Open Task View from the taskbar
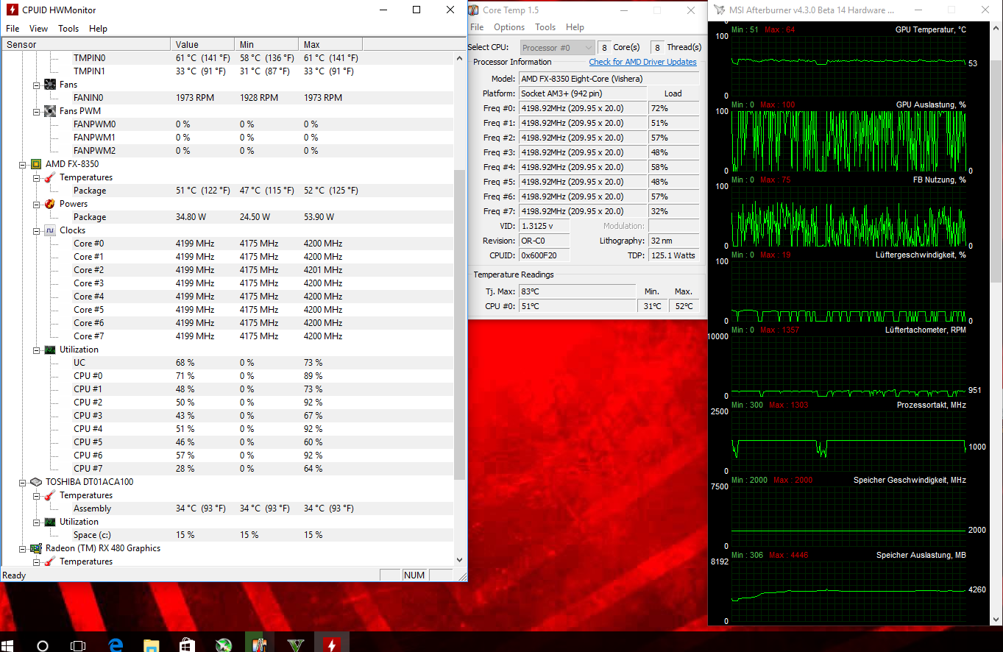 tap(78, 645)
